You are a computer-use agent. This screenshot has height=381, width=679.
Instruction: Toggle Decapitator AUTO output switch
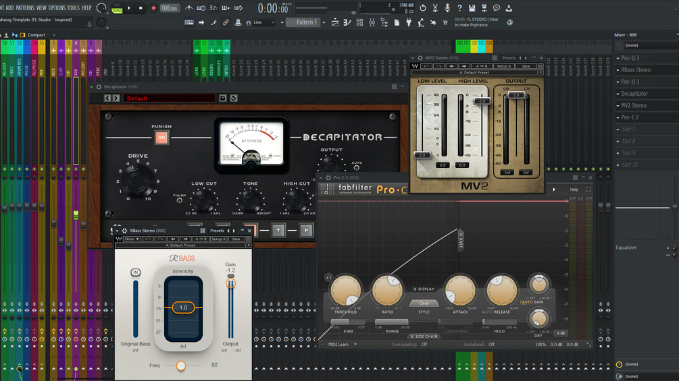(x=356, y=168)
